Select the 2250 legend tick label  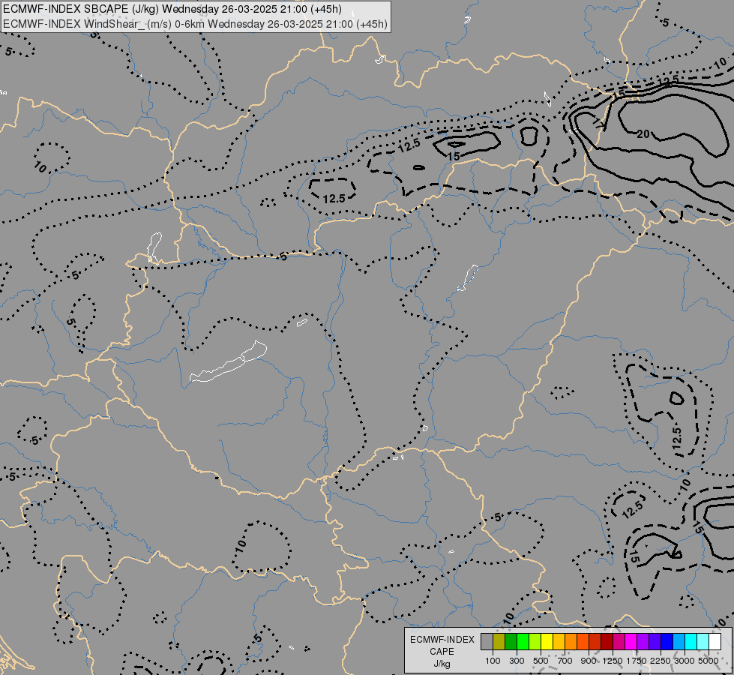point(661,661)
